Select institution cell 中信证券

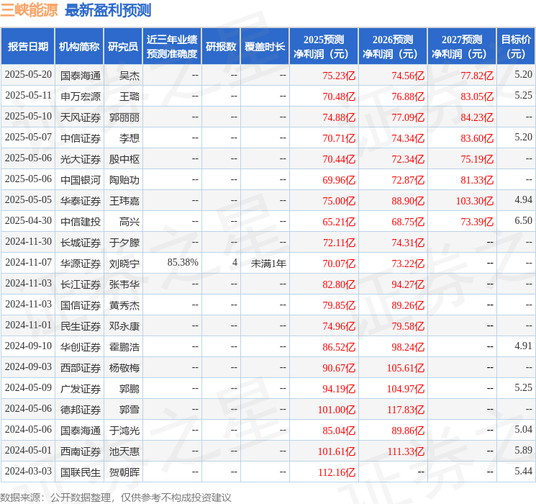(x=81, y=138)
